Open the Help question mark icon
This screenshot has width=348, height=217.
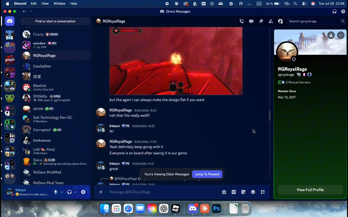[x=343, y=11]
